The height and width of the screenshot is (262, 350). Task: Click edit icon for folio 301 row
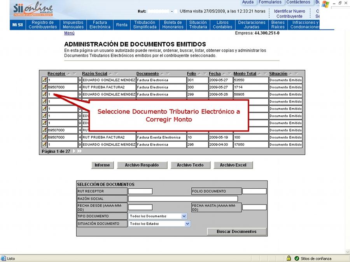(44, 80)
